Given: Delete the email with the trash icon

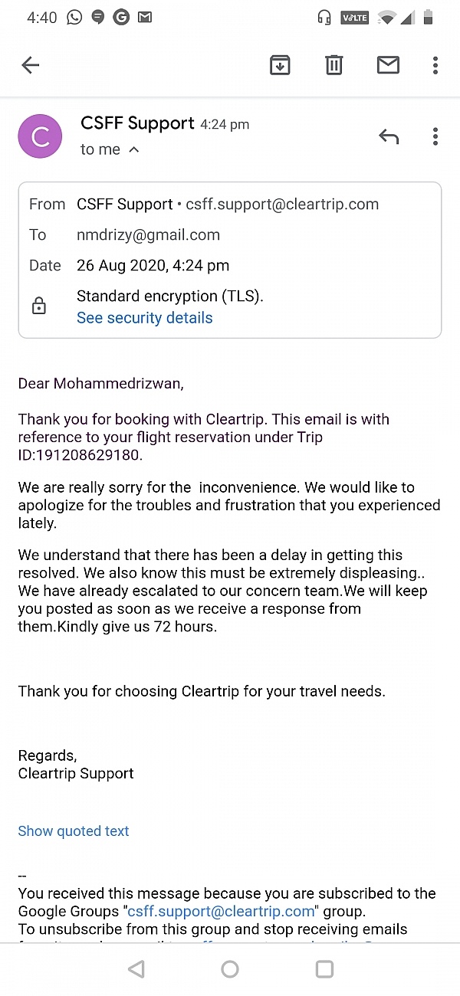Looking at the screenshot, I should click(333, 65).
